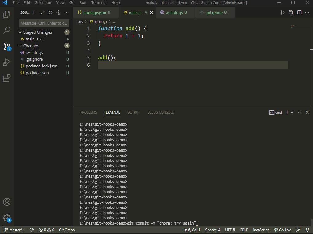
Task: Open the Accounts icon in sidebar
Action: [7, 202]
